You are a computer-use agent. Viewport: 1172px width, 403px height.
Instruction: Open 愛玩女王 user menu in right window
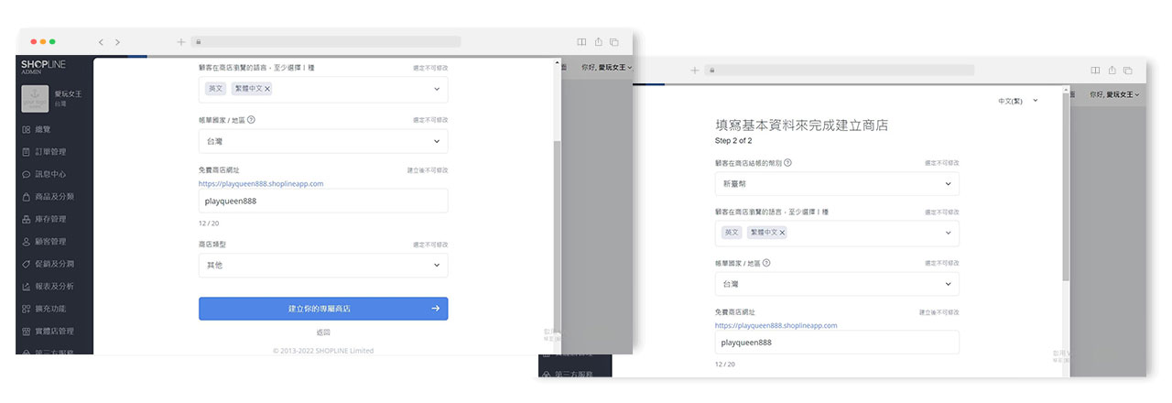tap(1115, 94)
